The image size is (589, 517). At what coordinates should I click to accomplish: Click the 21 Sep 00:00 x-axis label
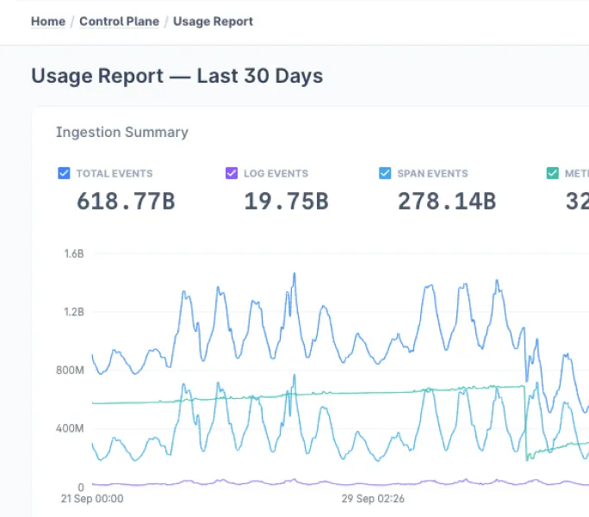coord(92,498)
